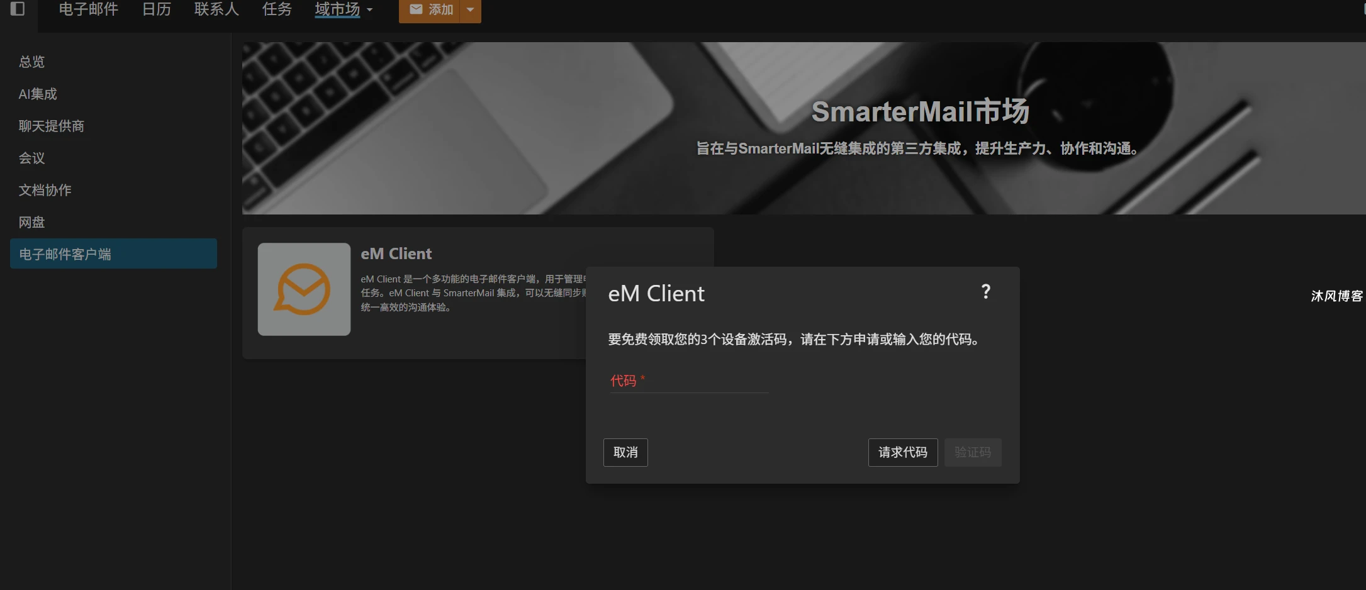The image size is (1366, 590).
Task: Click the orange 添加 button
Action: pyautogui.click(x=430, y=10)
